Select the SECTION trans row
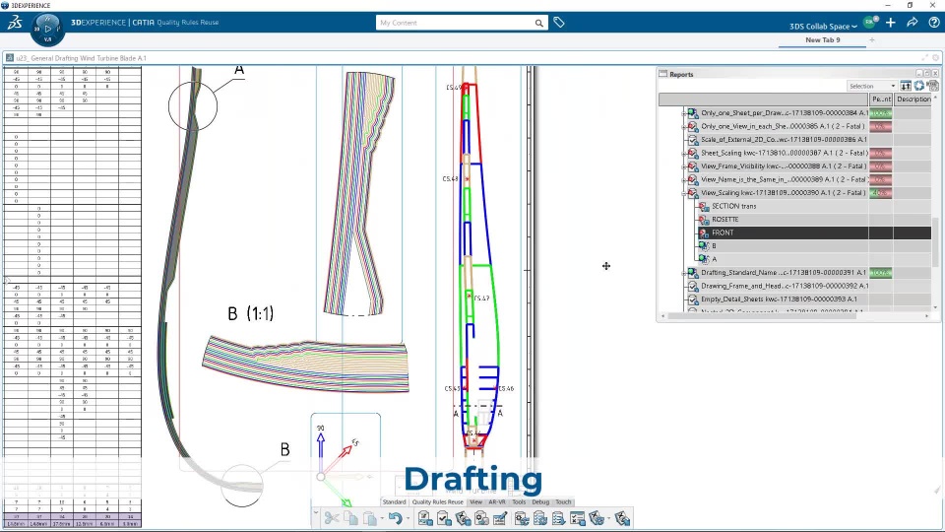This screenshot has height=532, width=945. tap(814, 206)
